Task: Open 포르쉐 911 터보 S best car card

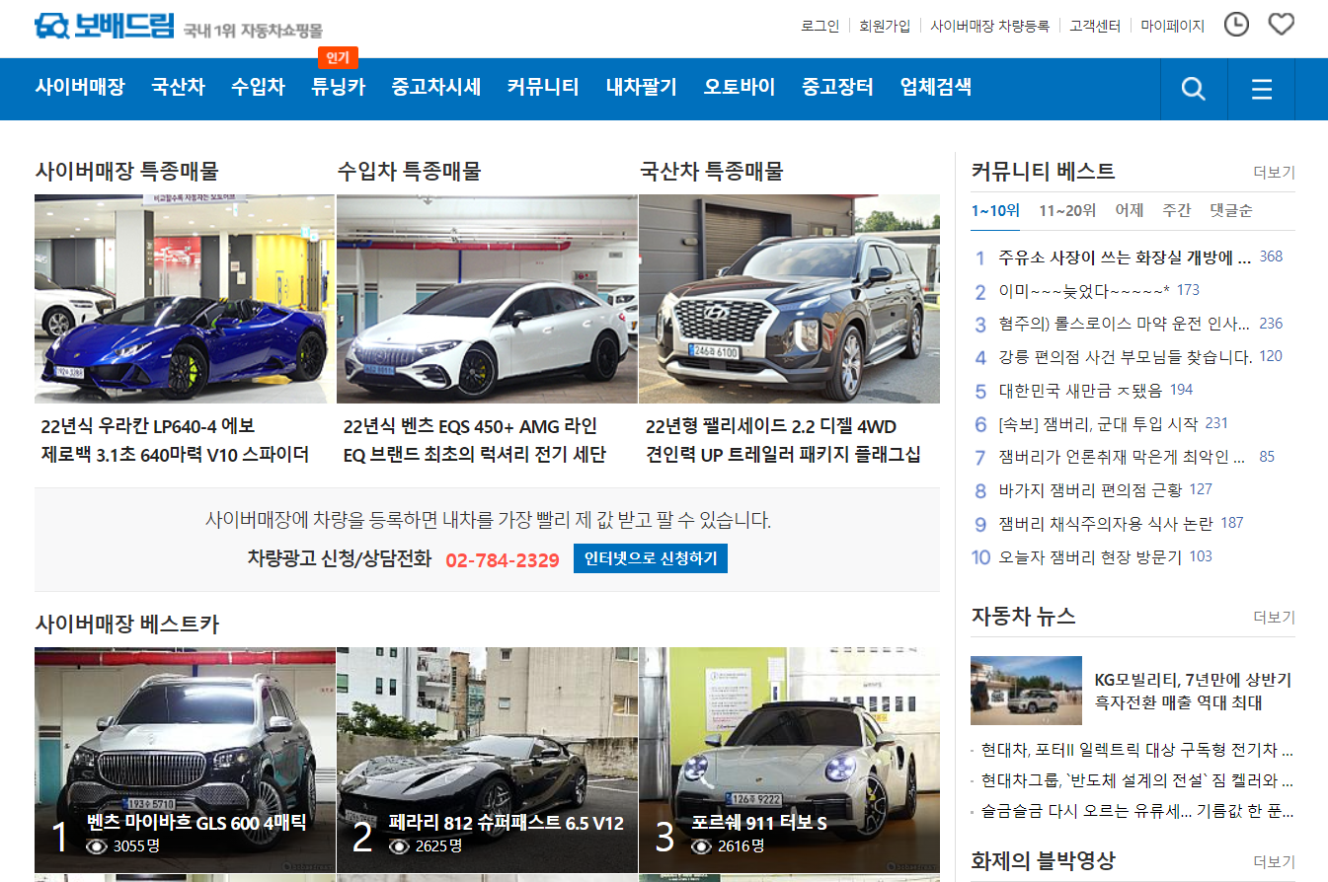Action: click(789, 760)
